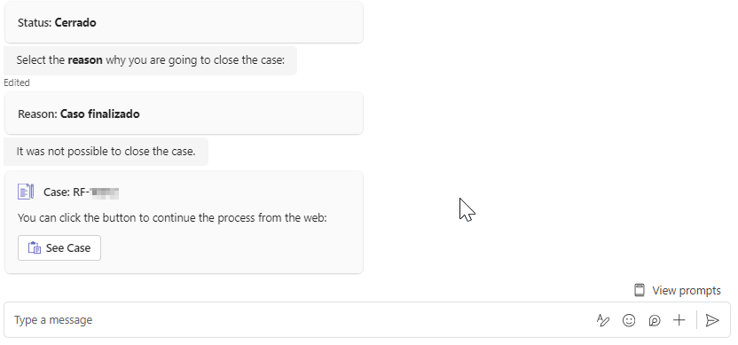Click the 'Select the reason' message bubble
Image resolution: width=738 pixels, height=345 pixels.
(150, 60)
